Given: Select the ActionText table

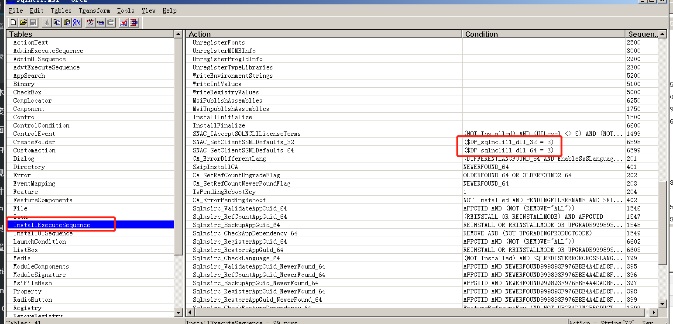Looking at the screenshot, I should click(x=90, y=42).
